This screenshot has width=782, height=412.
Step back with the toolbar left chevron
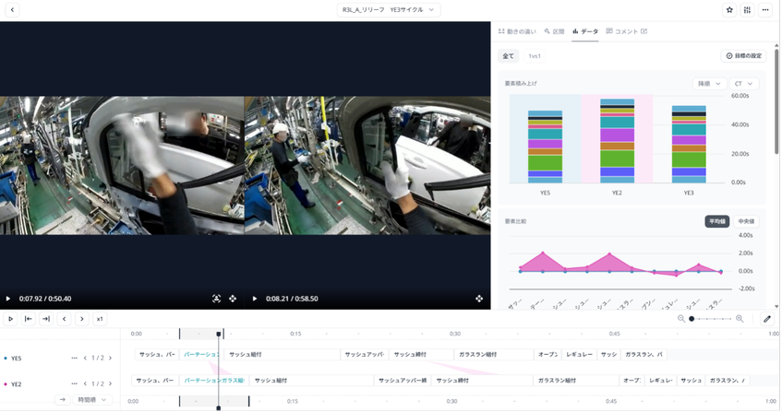pyautogui.click(x=64, y=319)
